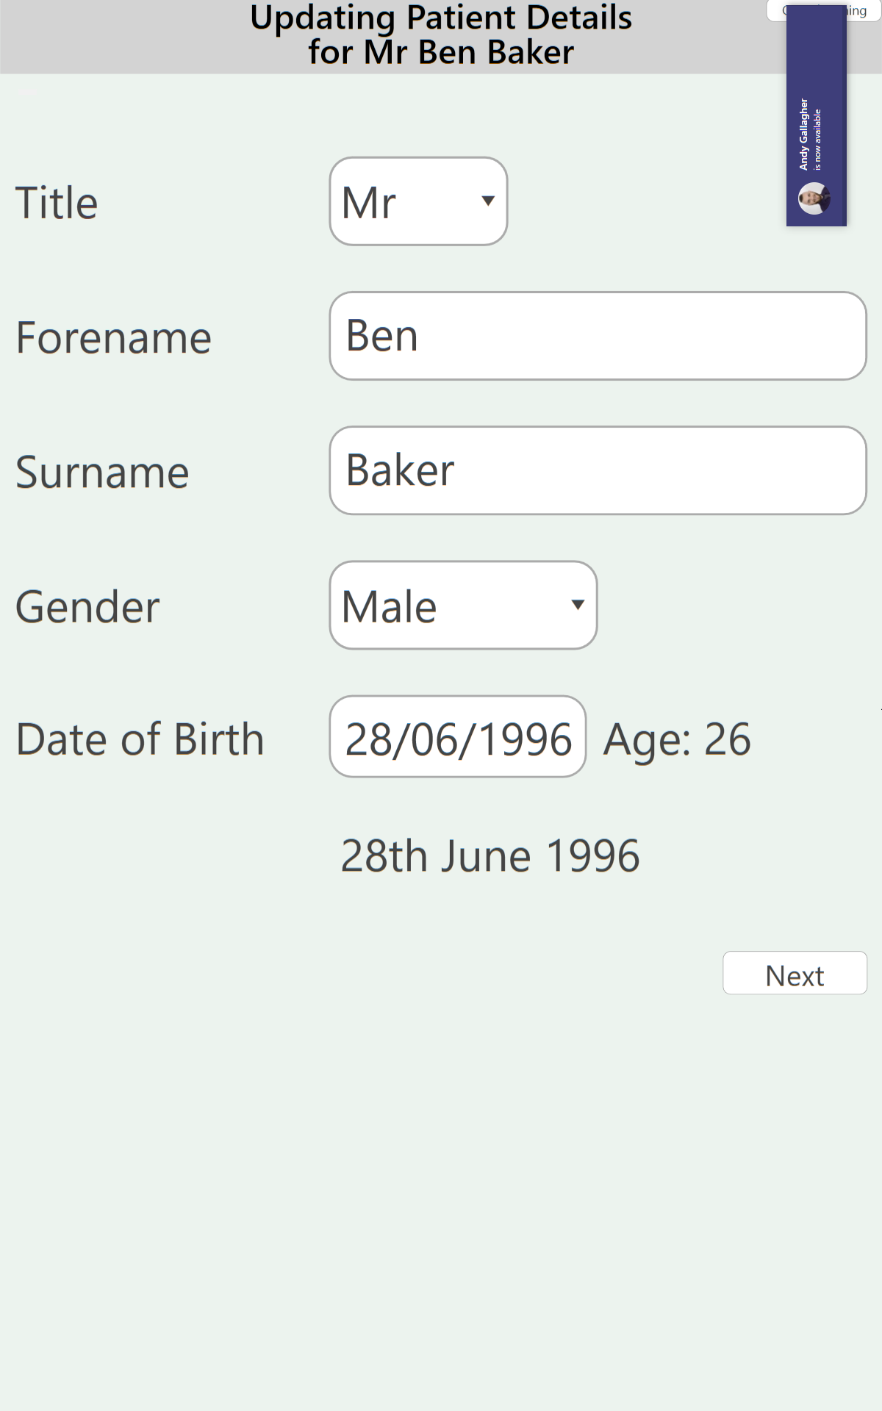Click the Title dropdown arrow
The width and height of the screenshot is (882, 1411).
(487, 201)
